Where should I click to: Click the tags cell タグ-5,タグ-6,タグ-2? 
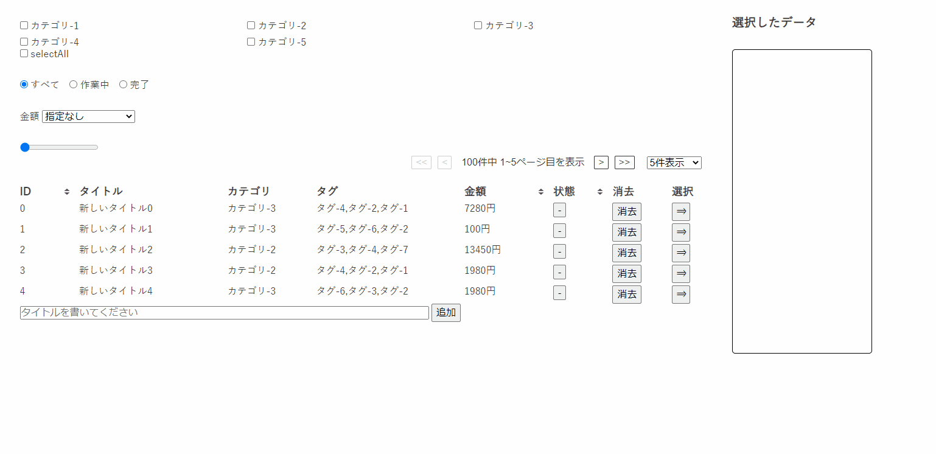pyautogui.click(x=362, y=229)
